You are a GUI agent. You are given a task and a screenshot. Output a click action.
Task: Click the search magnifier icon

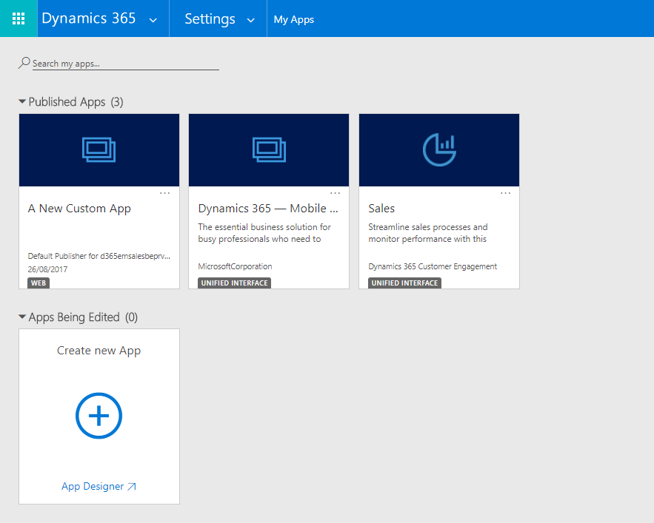24,63
